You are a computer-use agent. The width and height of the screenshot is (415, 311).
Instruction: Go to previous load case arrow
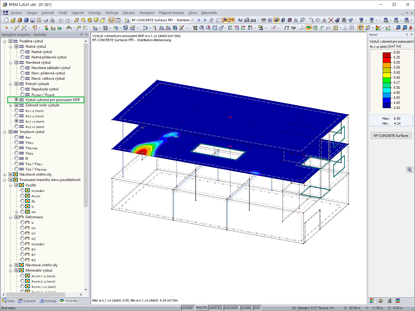click(199, 20)
